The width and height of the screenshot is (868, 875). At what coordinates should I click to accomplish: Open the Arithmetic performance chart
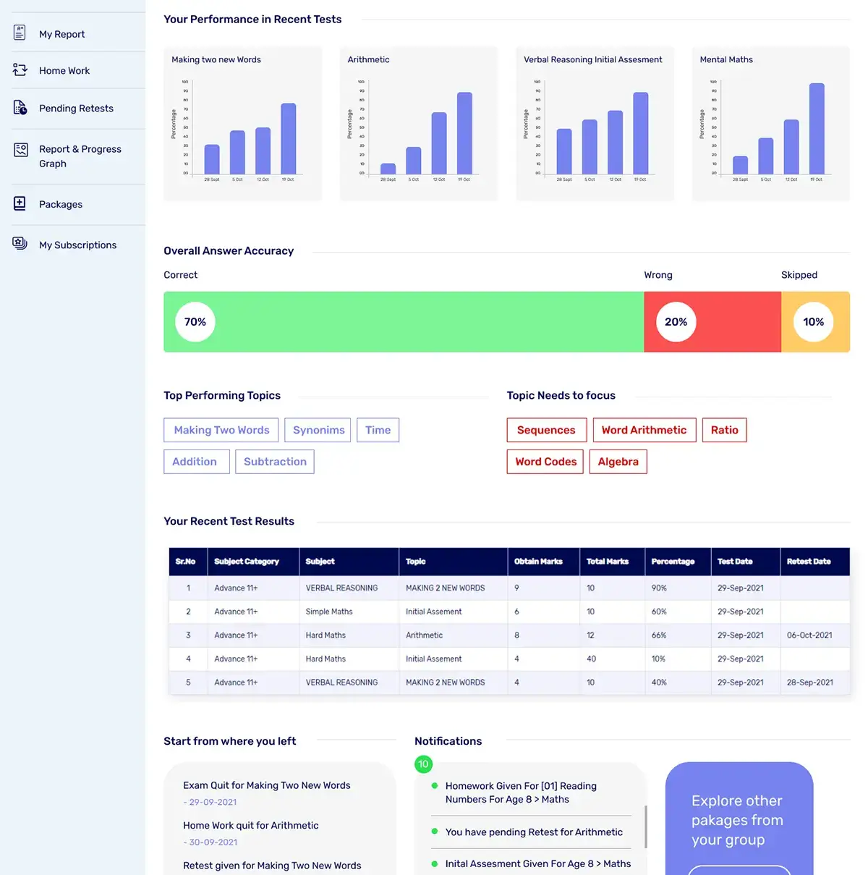419,123
